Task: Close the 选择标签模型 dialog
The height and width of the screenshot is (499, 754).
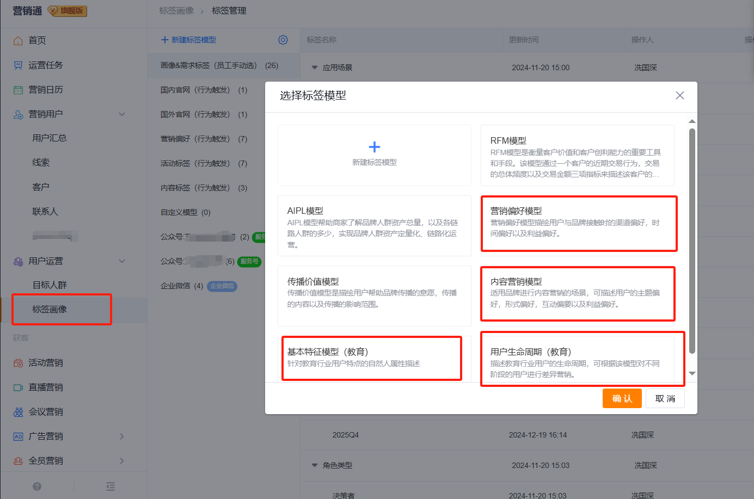Action: [x=680, y=95]
